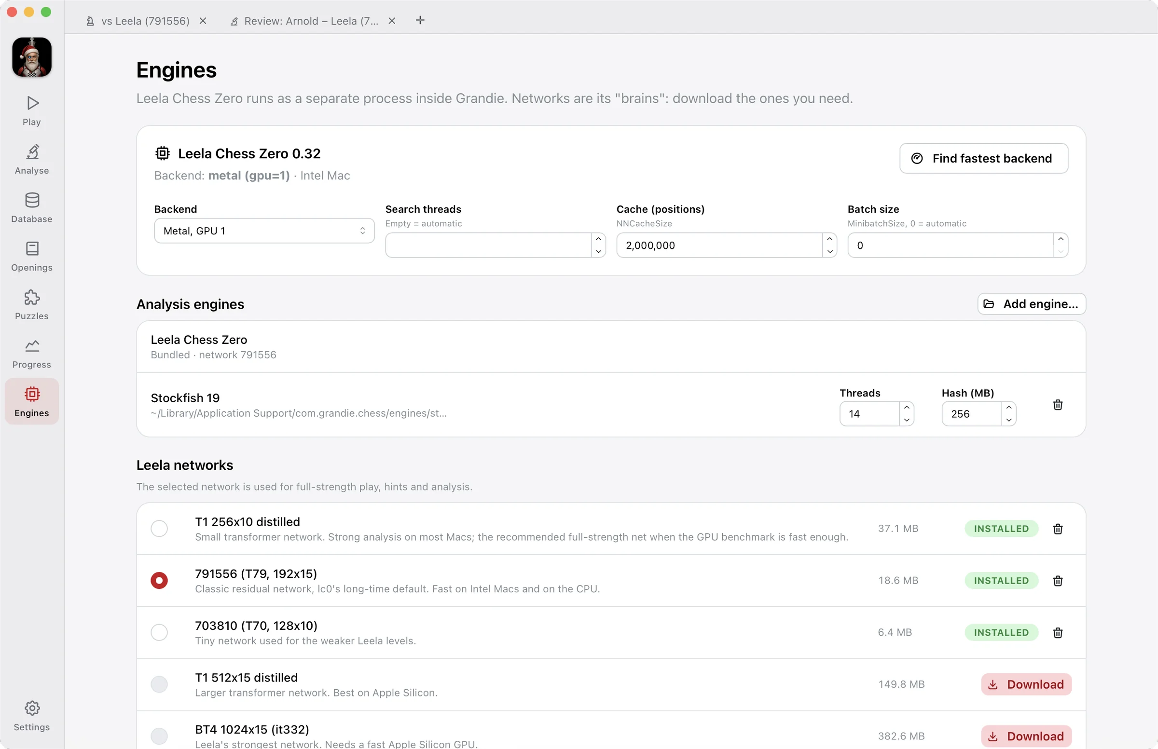This screenshot has width=1158, height=749.
Task: Download the BT4 1024x15 network
Action: pos(1026,736)
